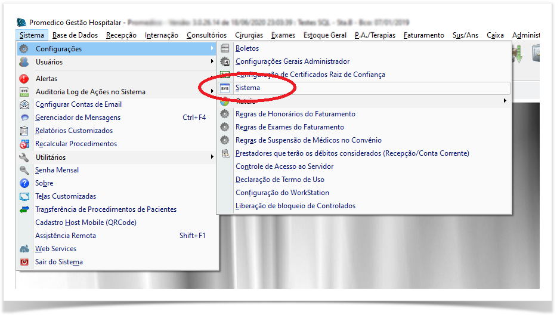Click the Configurar Contas de Email icon
This screenshot has width=560, height=318.
[x=24, y=104]
